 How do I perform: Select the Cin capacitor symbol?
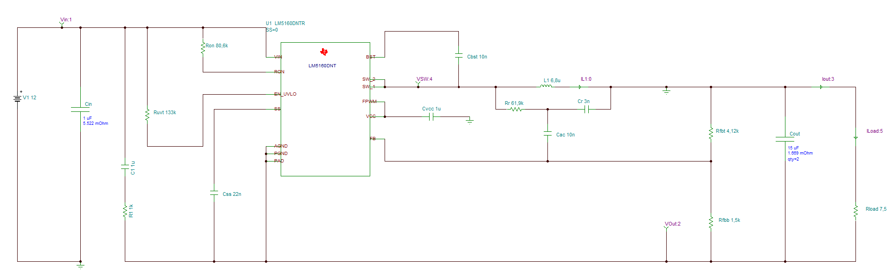80,110
